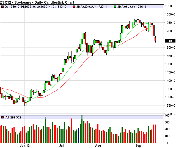Screen dimensions: 176x148
Task: Click the red OHLC legend swatch
Action: (2, 7)
